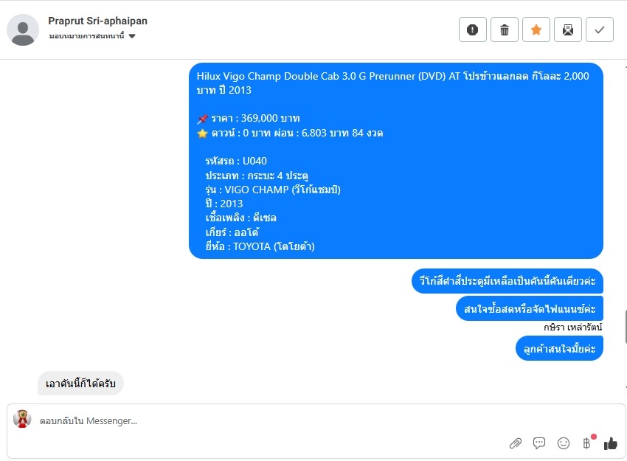Image resolution: width=627 pixels, height=461 pixels.
Task: Click scroll-up arrow of conversation scrollbar
Action: (626, 66)
